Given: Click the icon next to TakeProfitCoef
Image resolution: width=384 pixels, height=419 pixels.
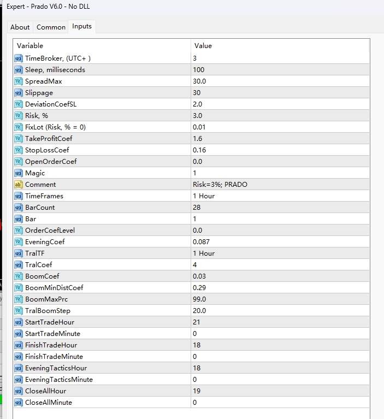Looking at the screenshot, I should tap(19, 139).
